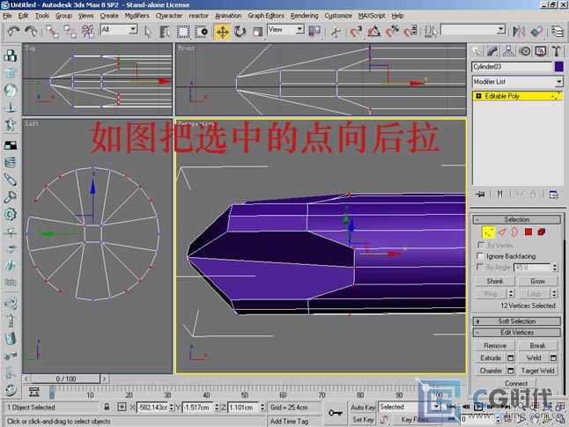This screenshot has height=427, width=569.
Task: Open the Modifiers menu
Action: tap(137, 16)
